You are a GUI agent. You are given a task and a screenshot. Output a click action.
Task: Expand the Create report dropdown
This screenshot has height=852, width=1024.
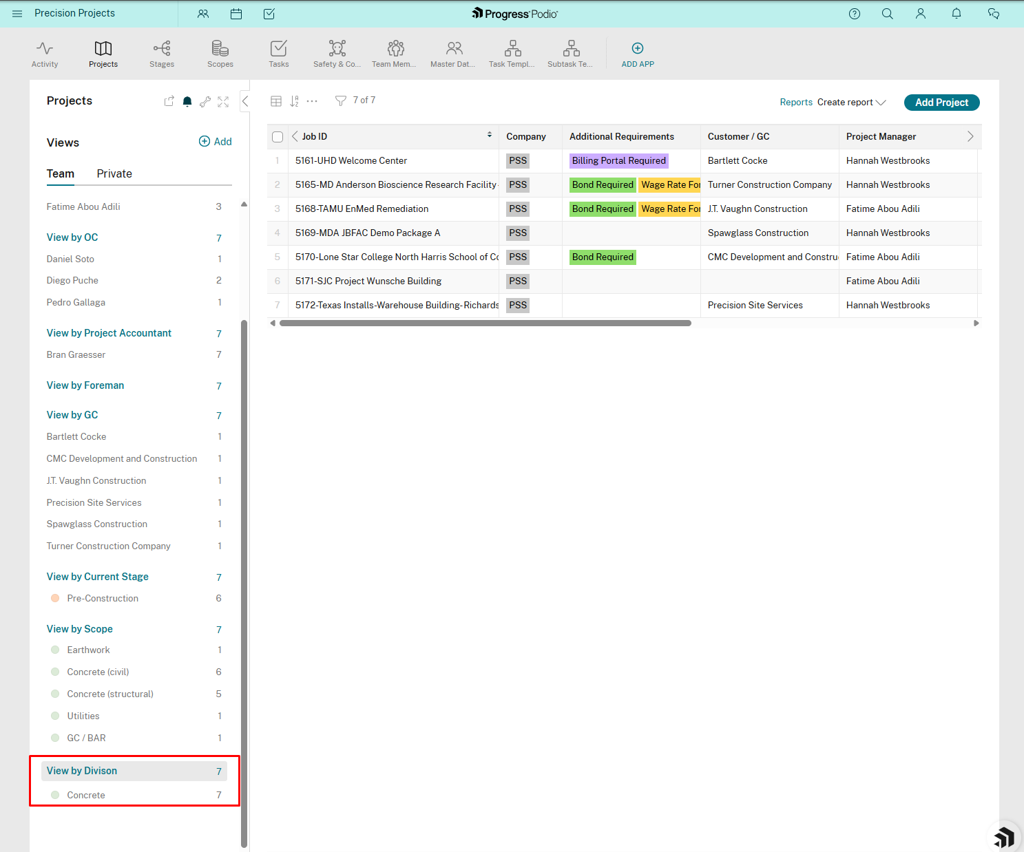click(x=852, y=103)
